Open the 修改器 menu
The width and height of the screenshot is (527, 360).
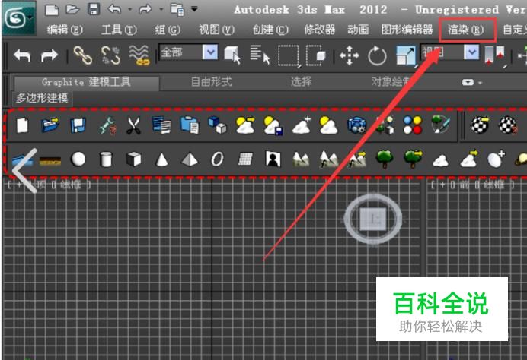click(x=320, y=30)
